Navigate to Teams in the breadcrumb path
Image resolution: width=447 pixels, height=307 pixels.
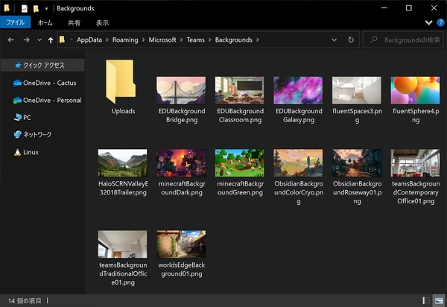(x=196, y=39)
